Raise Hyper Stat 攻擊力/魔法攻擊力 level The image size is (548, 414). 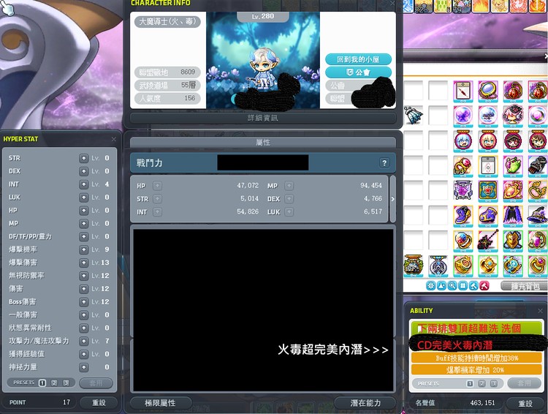pyautogui.click(x=83, y=341)
